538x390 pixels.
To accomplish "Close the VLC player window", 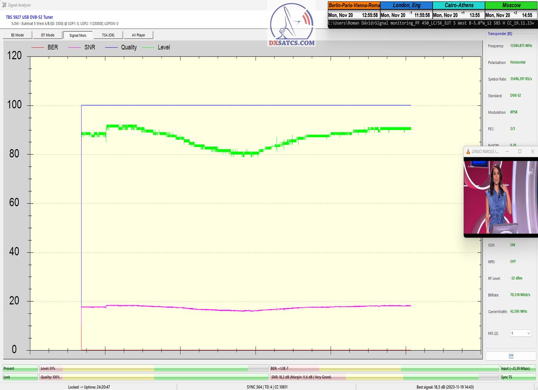I will tap(532, 152).
